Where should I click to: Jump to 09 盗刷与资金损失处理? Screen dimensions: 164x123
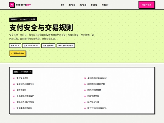pyautogui.click(x=23, y=102)
